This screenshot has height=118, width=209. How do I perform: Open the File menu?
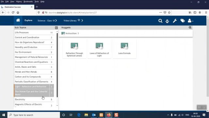click(x=2, y=2)
